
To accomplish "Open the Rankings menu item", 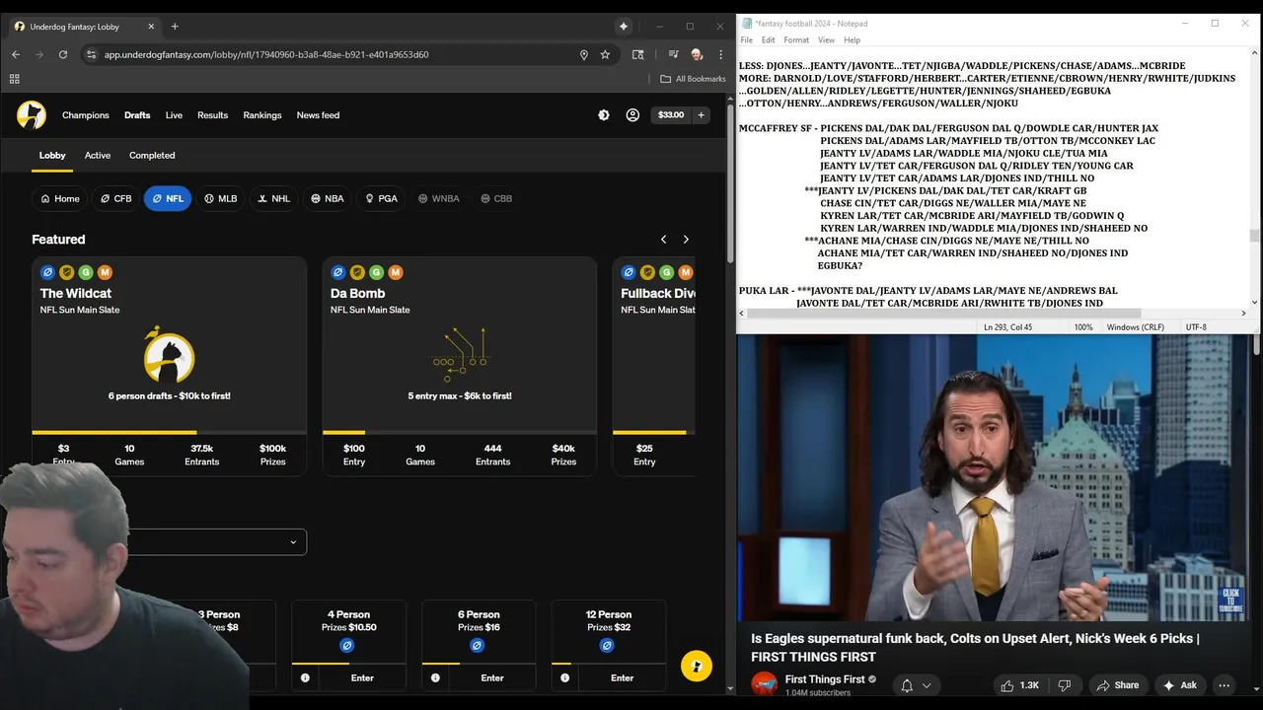I will pyautogui.click(x=262, y=115).
